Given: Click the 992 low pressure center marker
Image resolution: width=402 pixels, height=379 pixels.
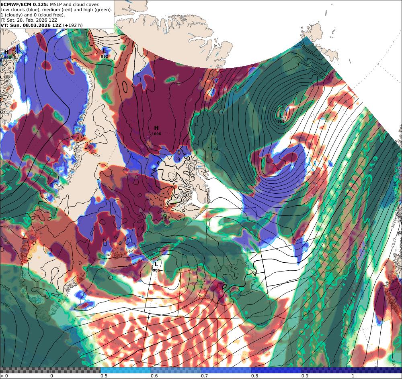Looking at the screenshot, I should [105, 53].
